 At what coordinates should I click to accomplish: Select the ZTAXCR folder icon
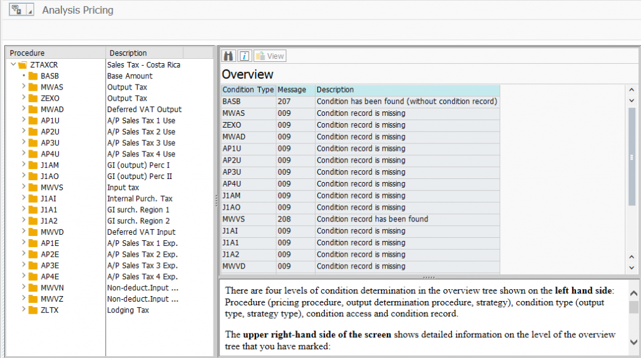point(23,64)
